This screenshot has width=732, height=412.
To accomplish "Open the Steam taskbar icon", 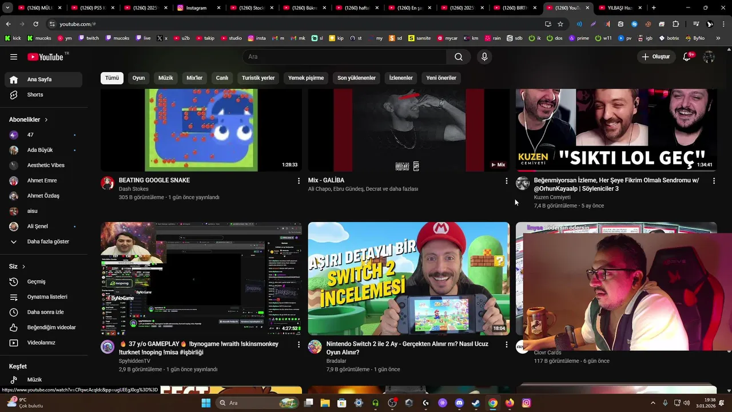I will [476, 403].
